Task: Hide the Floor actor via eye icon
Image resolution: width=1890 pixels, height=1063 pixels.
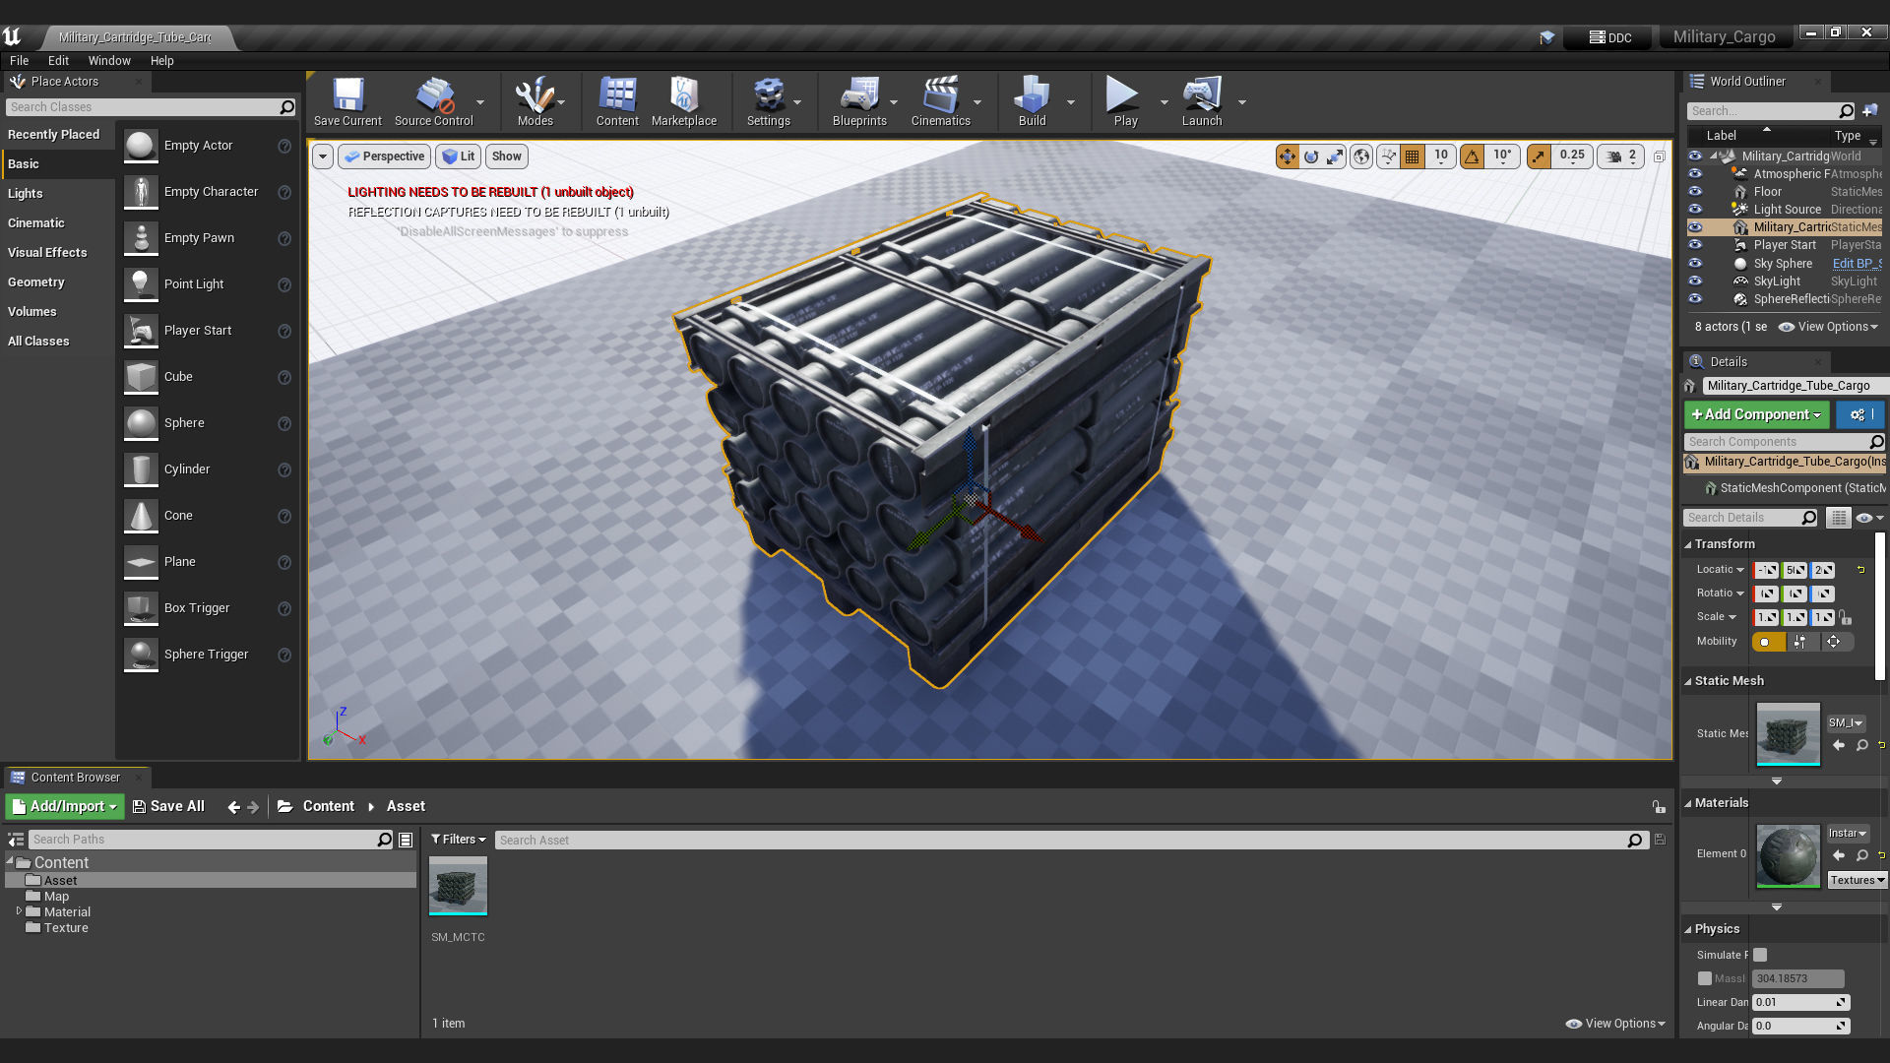Action: click(1695, 192)
